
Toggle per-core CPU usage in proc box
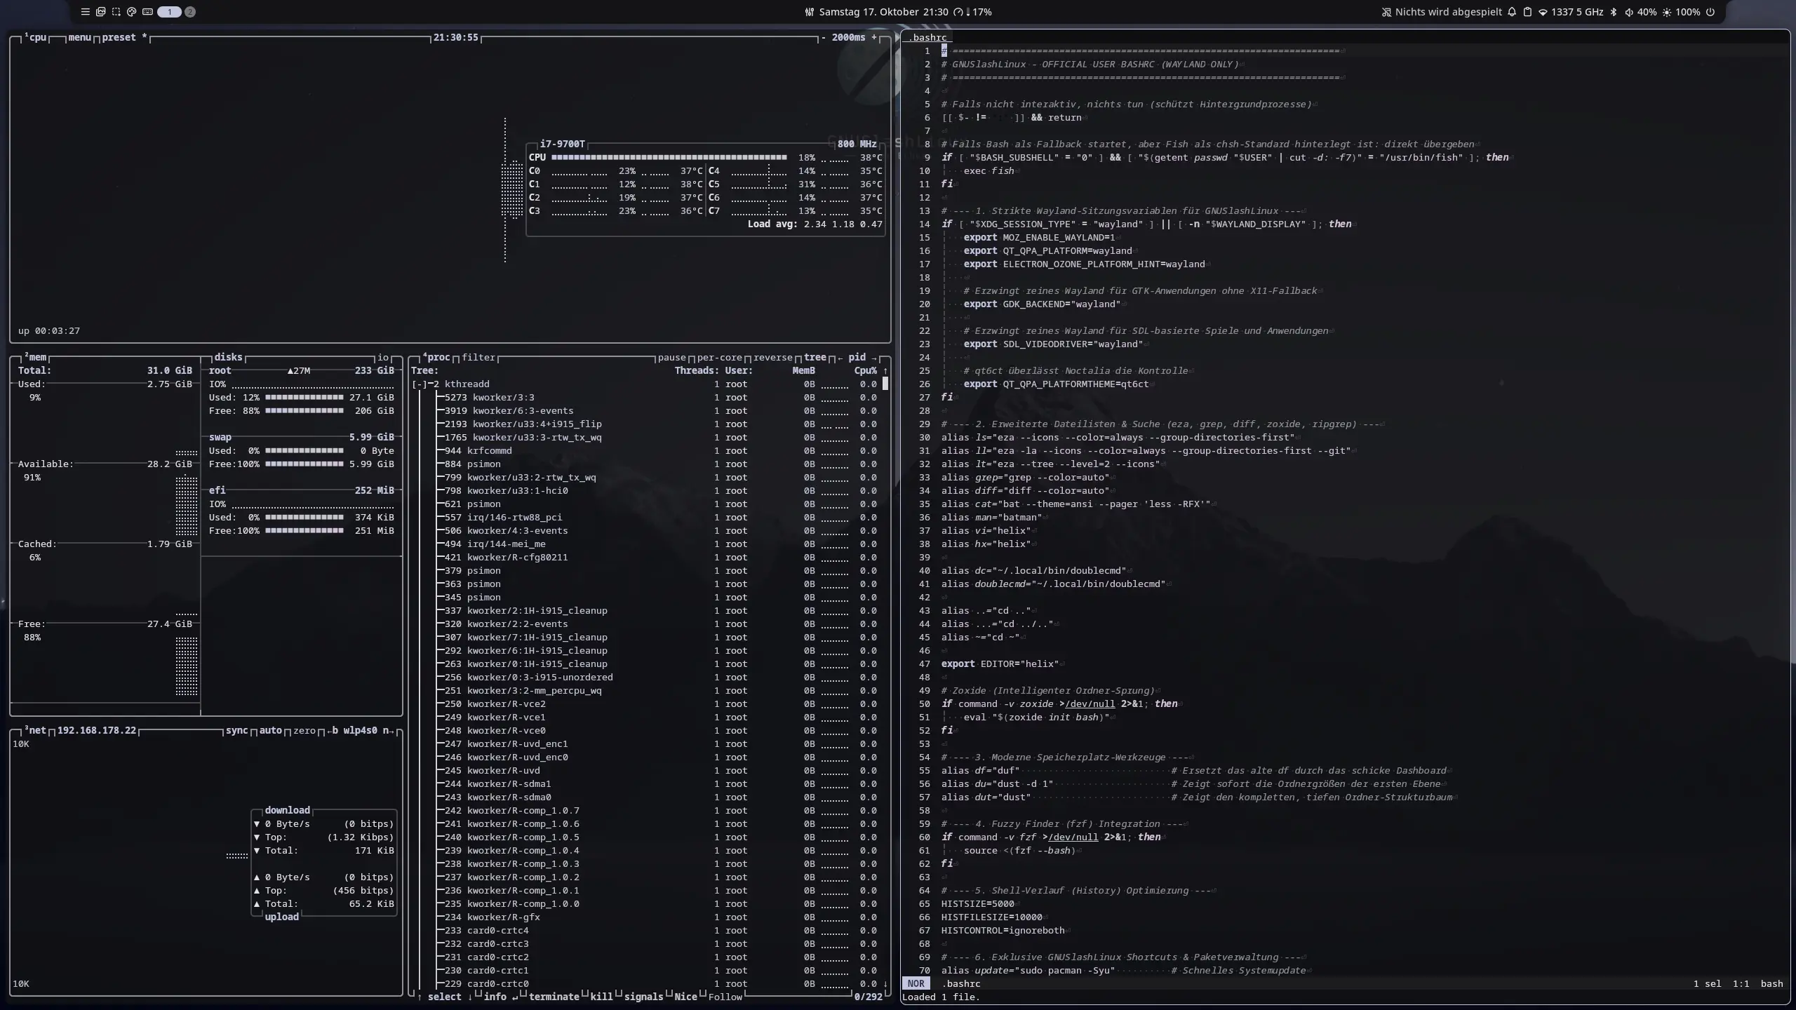[720, 358]
